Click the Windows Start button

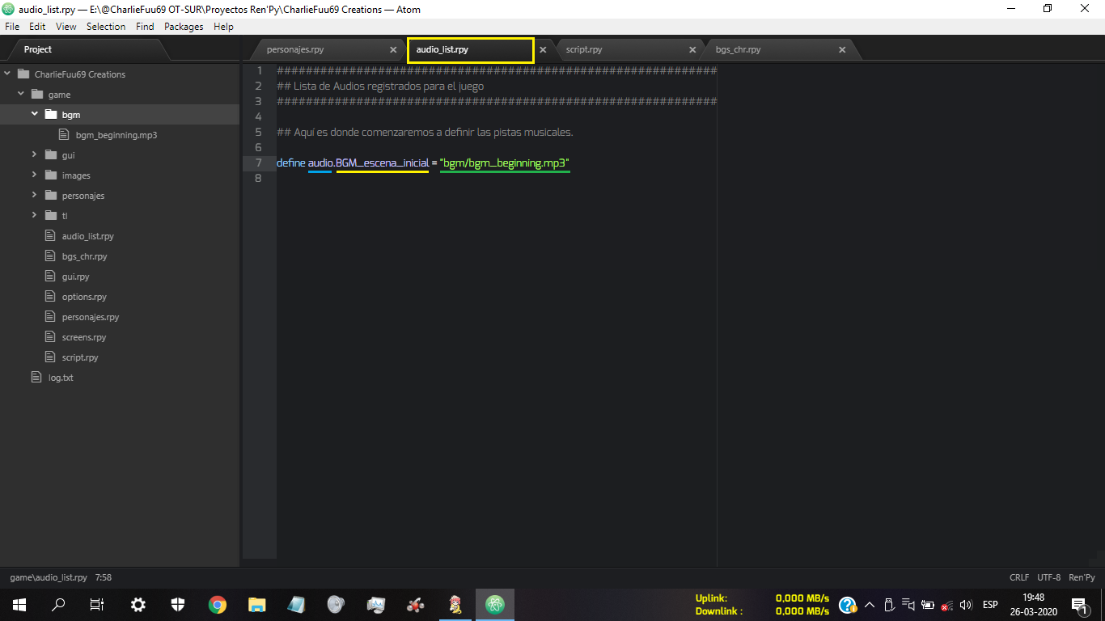pos(19,605)
